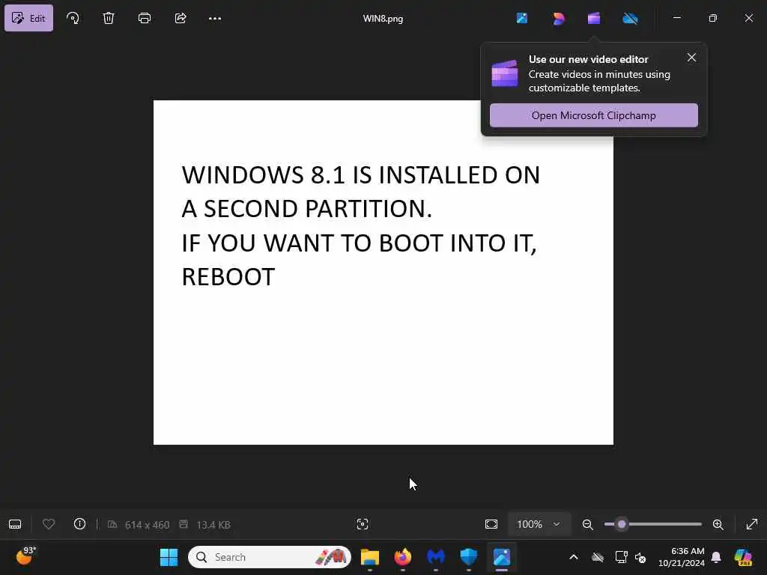
Task: Click the OneDrive icon in the system tray
Action: coord(598,557)
